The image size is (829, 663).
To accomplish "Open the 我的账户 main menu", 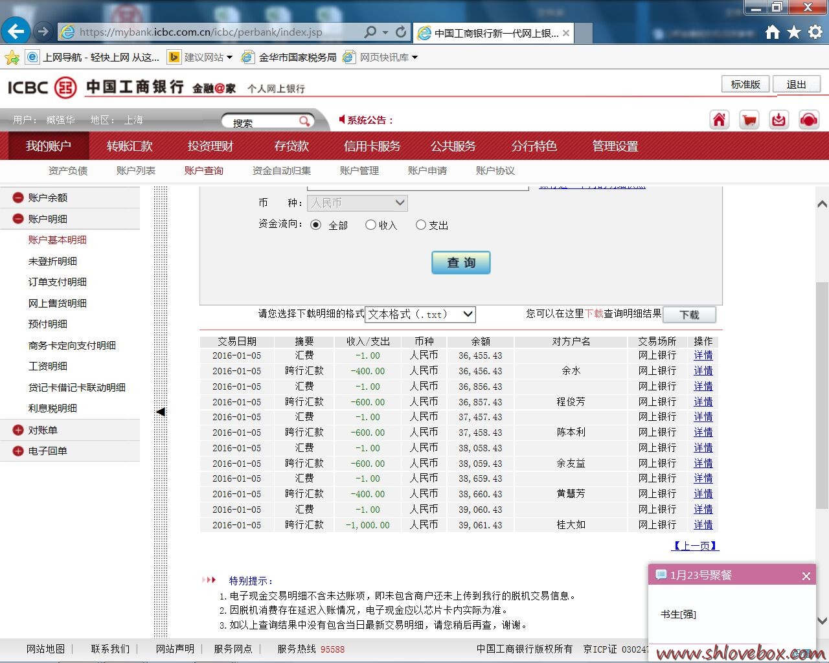I will click(x=49, y=146).
